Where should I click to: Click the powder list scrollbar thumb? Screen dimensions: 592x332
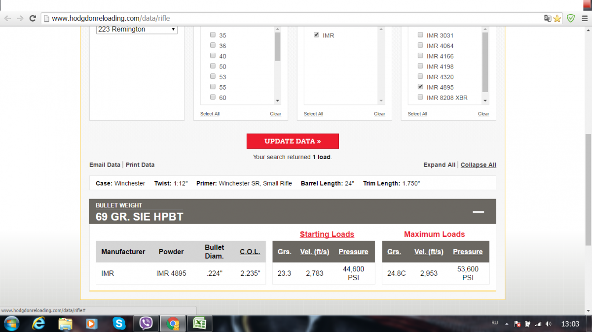click(485, 62)
